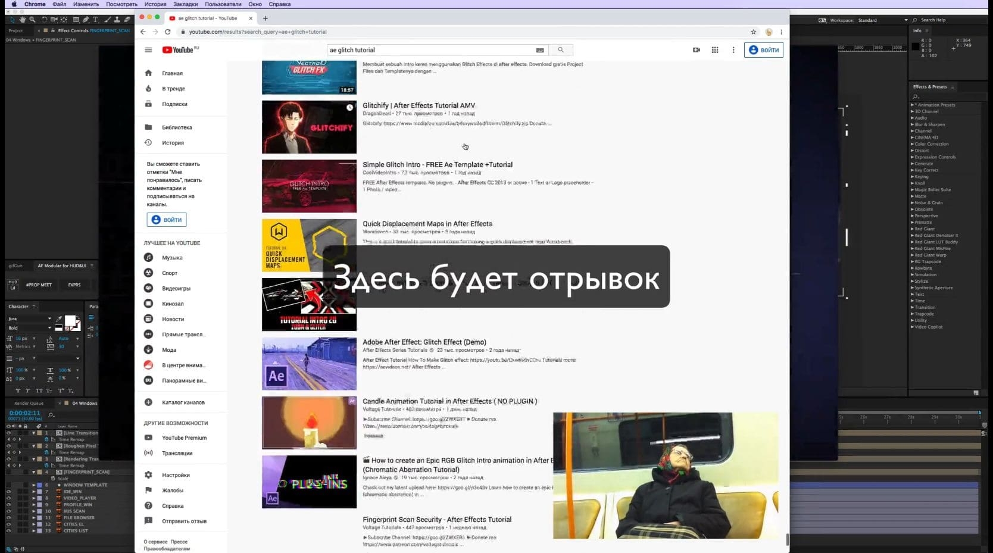Open the Trending section in the YouTube sidebar

point(173,89)
